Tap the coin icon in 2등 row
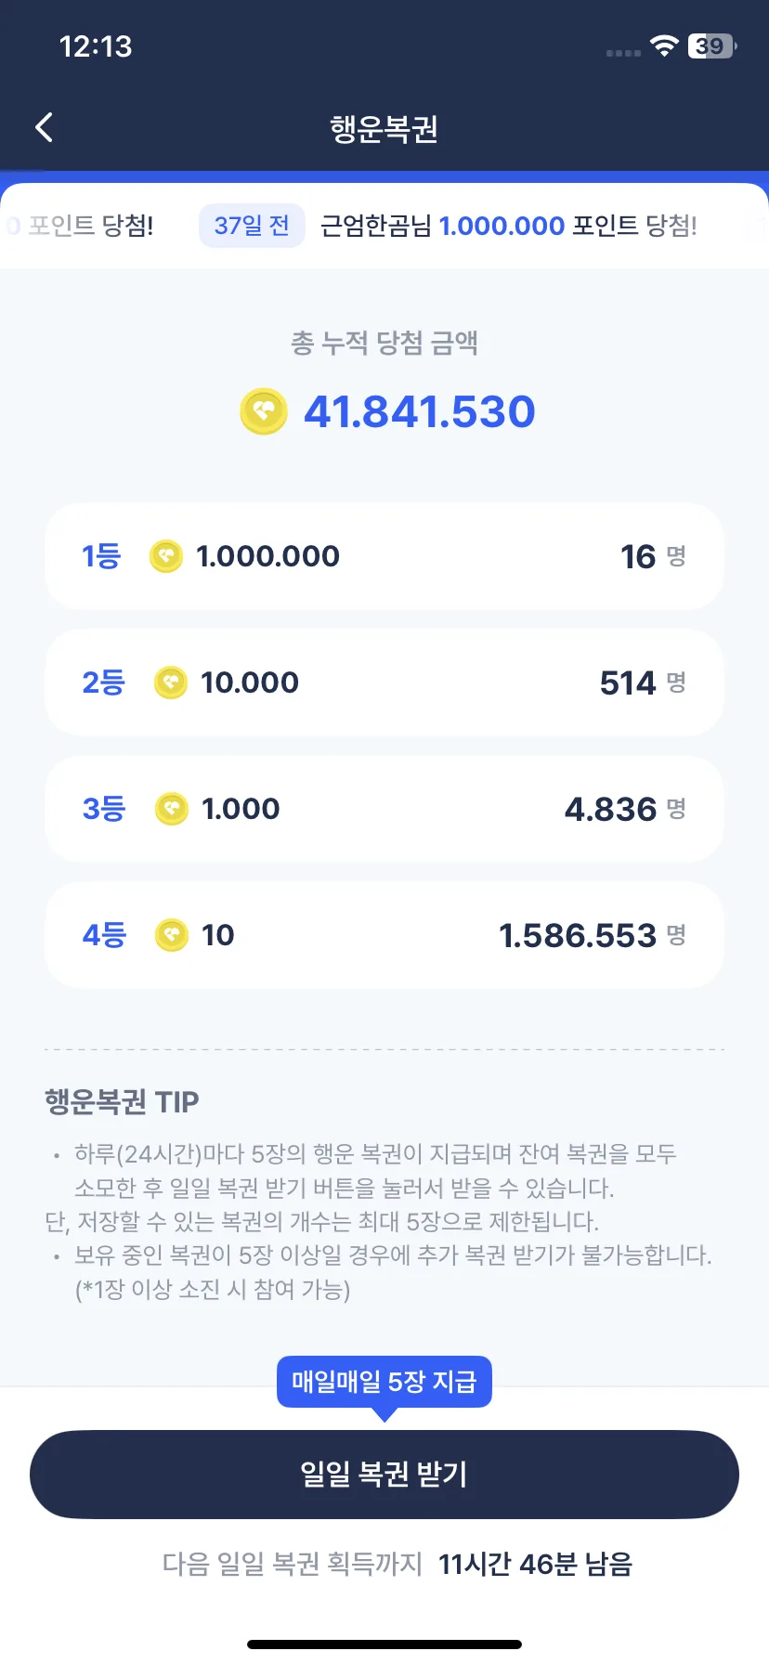The height and width of the screenshot is (1664, 769). click(171, 682)
